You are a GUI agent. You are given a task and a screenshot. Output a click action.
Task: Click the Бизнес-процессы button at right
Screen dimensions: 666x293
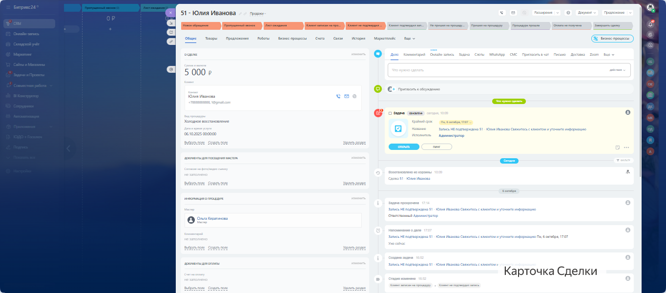[612, 39]
